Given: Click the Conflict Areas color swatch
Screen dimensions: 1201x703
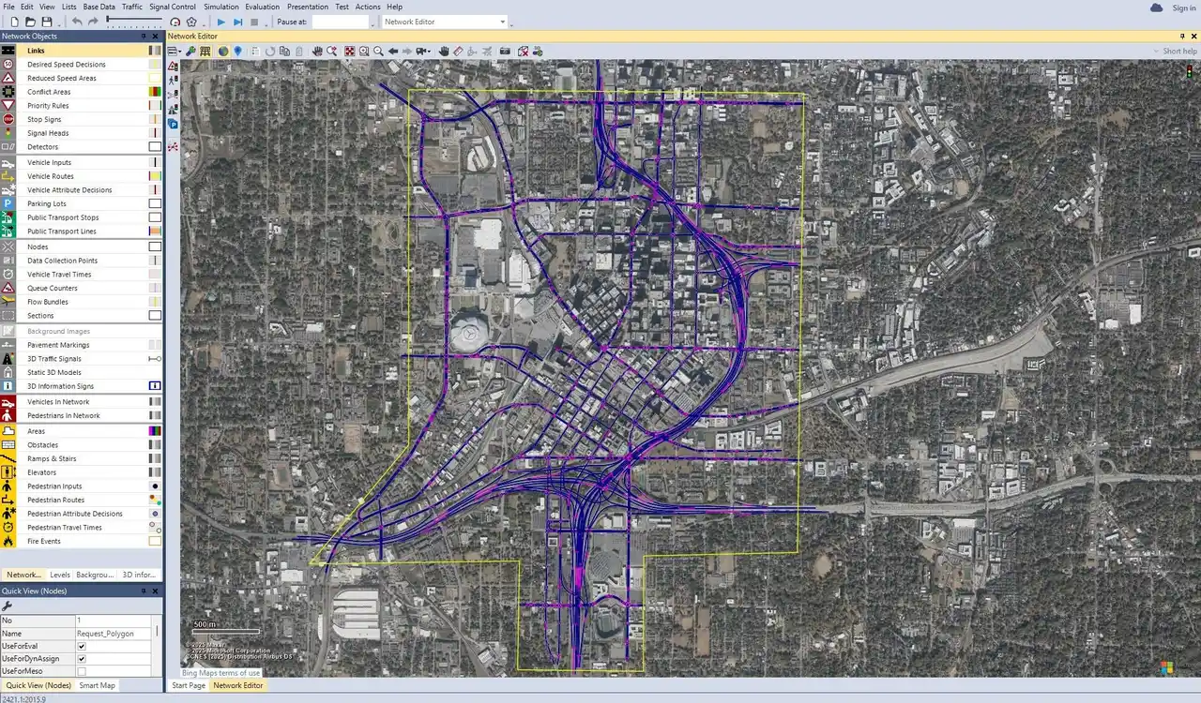Looking at the screenshot, I should (155, 92).
